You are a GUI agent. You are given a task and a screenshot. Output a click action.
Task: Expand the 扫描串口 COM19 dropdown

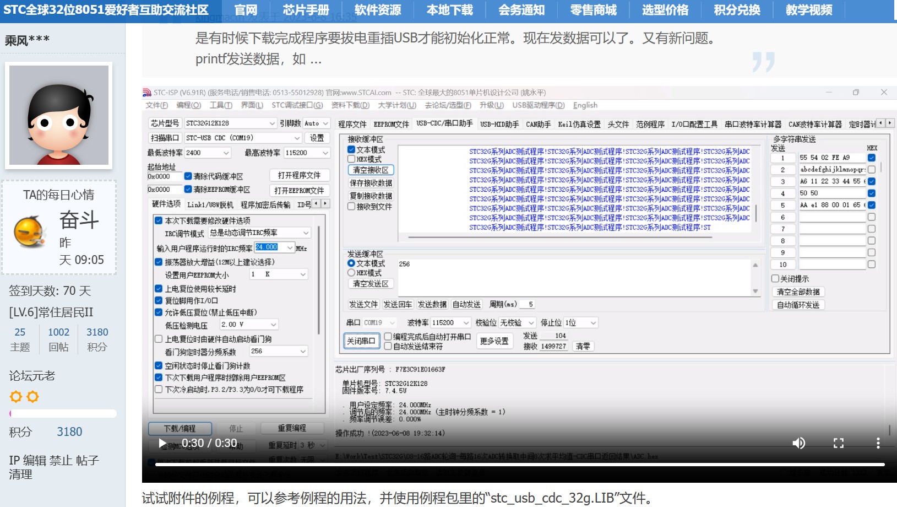pyautogui.click(x=297, y=138)
